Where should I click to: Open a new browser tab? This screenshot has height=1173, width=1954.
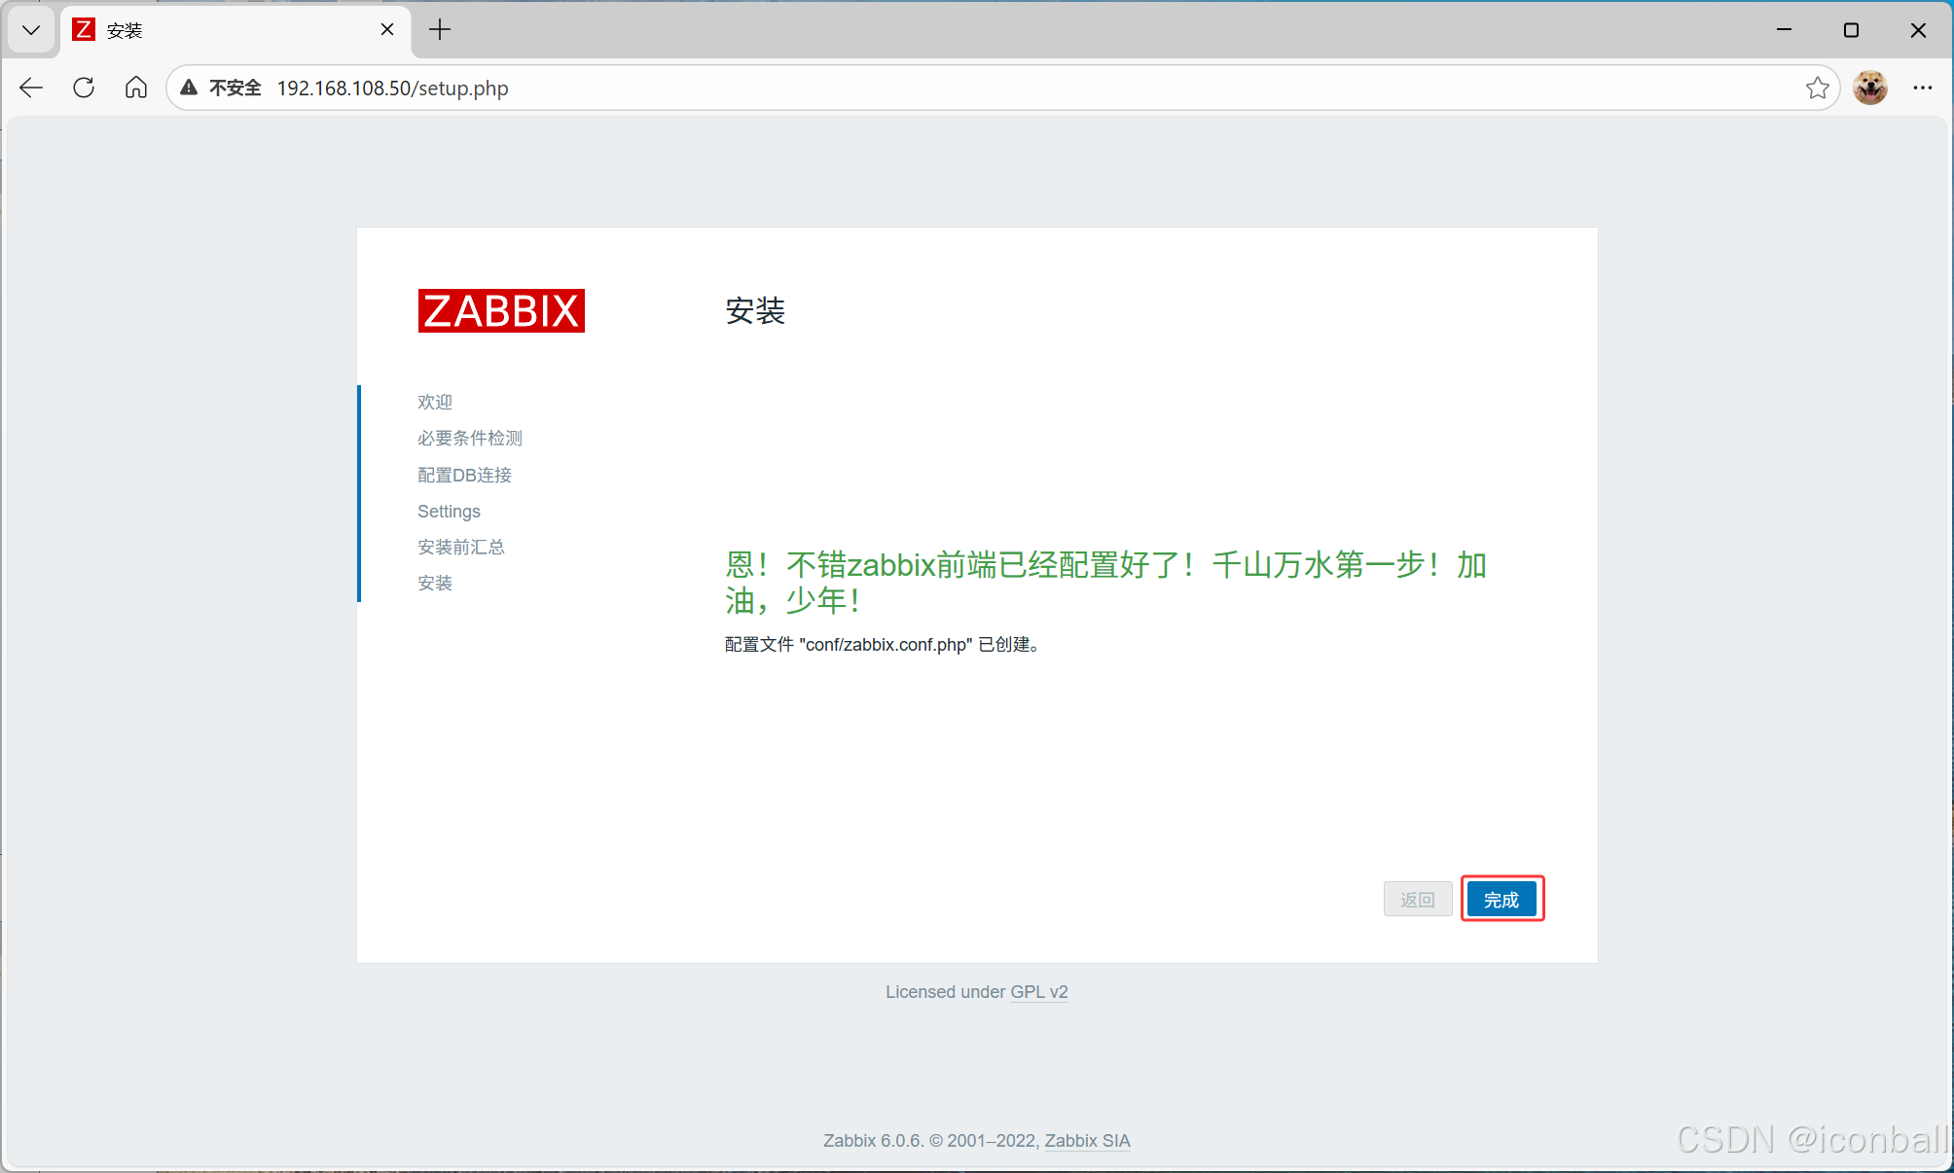point(439,30)
